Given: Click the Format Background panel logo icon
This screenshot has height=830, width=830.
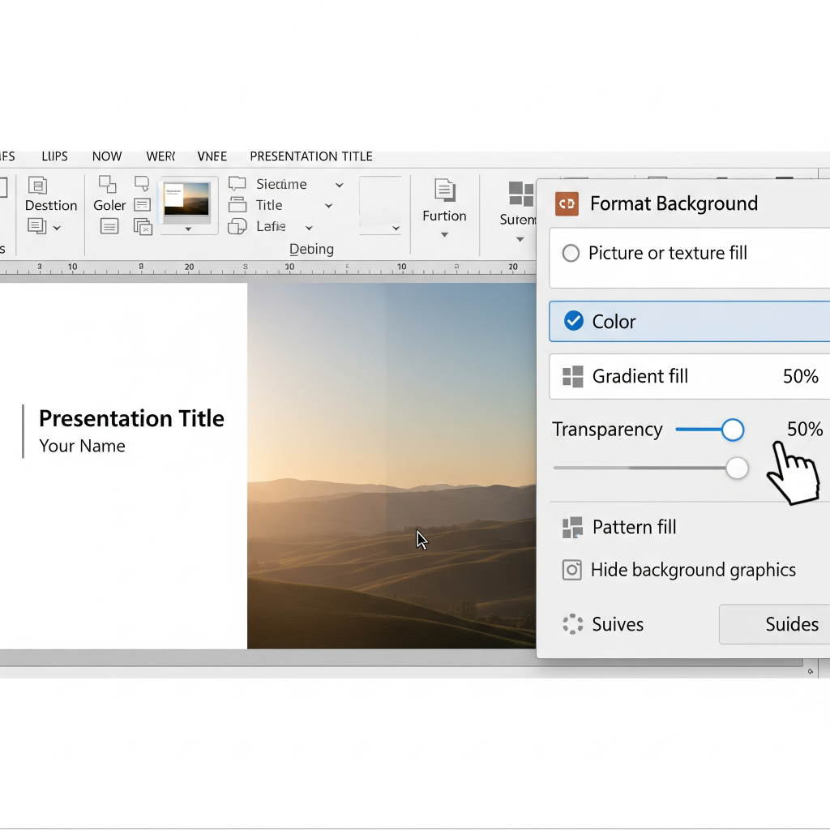Looking at the screenshot, I should [x=567, y=203].
